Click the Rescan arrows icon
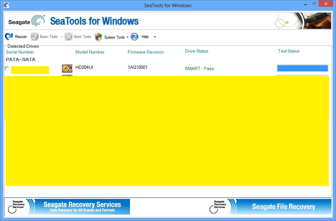336x221 pixels. click(9, 36)
